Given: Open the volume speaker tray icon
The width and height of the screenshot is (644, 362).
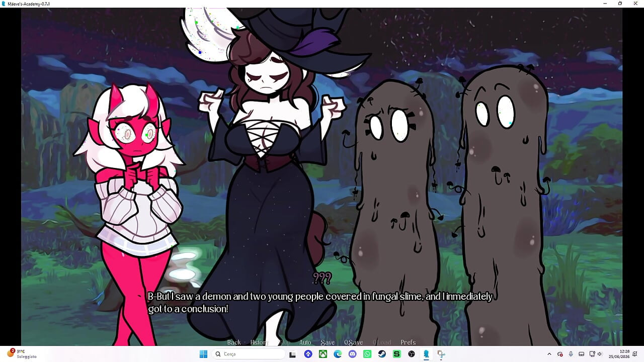Looking at the screenshot, I should 600,354.
